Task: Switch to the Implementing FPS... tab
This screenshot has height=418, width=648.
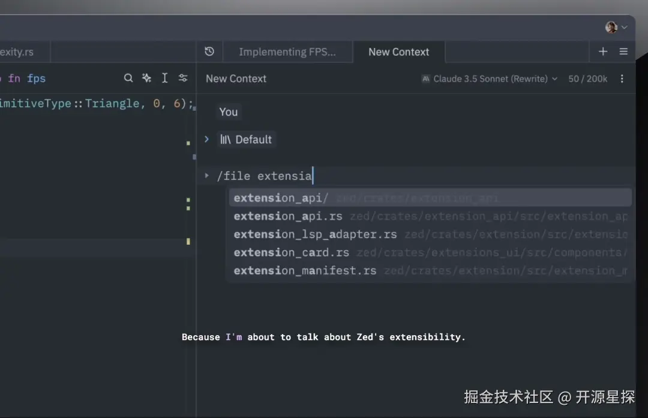Action: coord(287,52)
